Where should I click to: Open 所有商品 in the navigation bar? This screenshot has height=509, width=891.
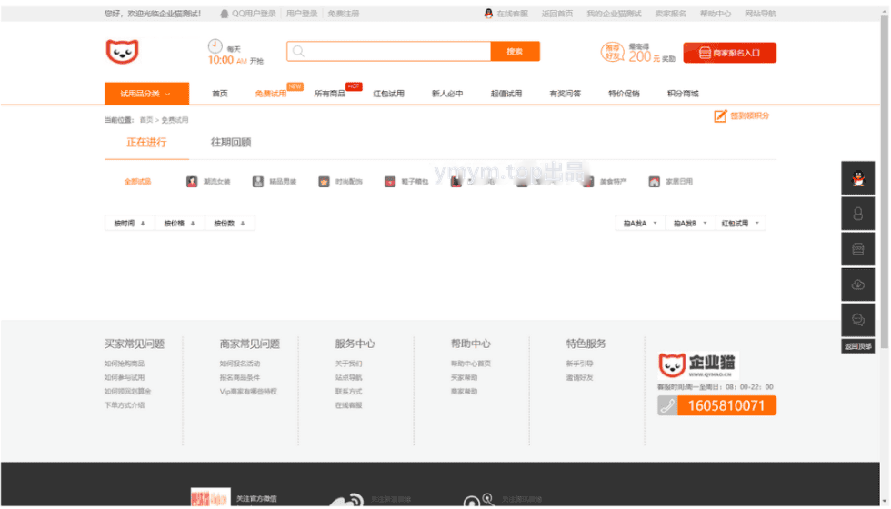[329, 94]
